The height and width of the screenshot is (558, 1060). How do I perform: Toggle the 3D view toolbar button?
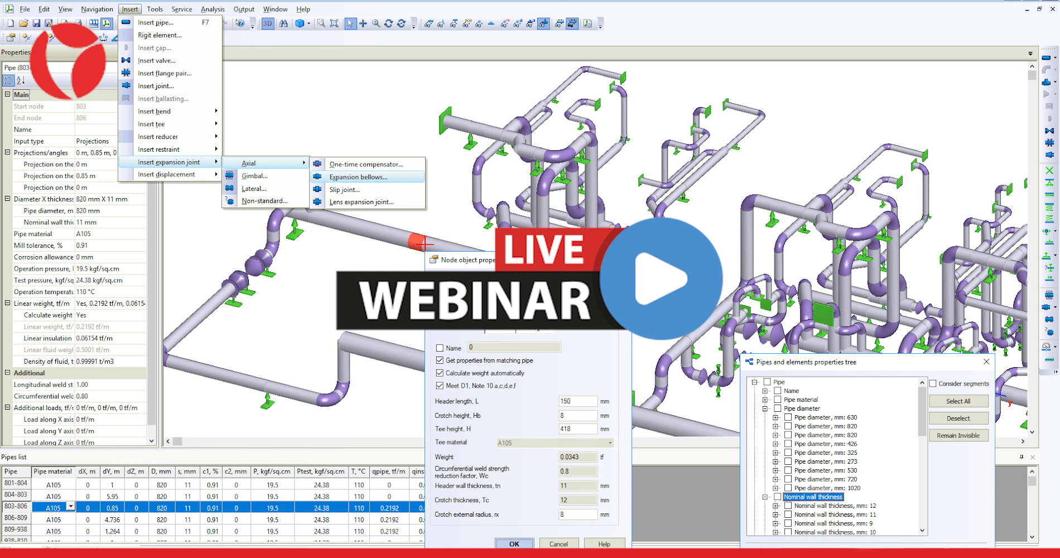tap(268, 23)
